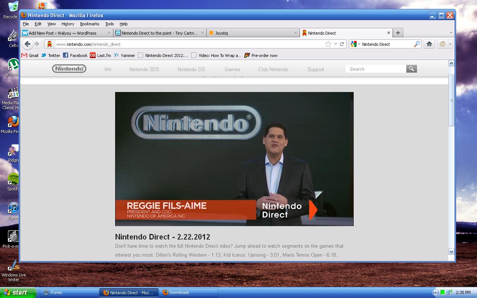Bookmark this page with the star icon
Image resolution: width=477 pixels, height=298 pixels.
pos(328,44)
